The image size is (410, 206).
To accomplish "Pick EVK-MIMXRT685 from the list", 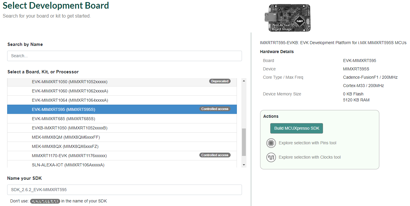I will [x=63, y=119].
